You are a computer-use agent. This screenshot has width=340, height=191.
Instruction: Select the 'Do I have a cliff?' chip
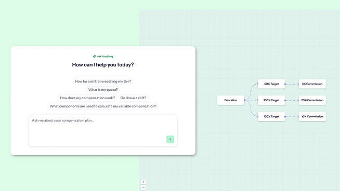point(133,98)
